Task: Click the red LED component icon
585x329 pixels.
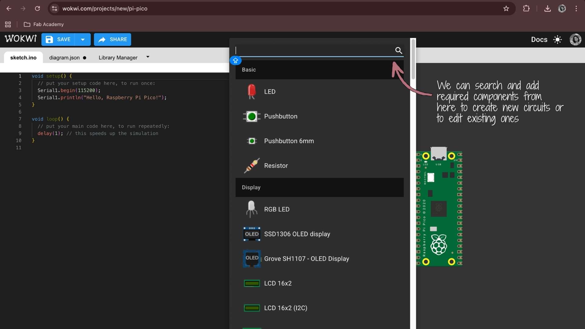Action: coord(251,91)
